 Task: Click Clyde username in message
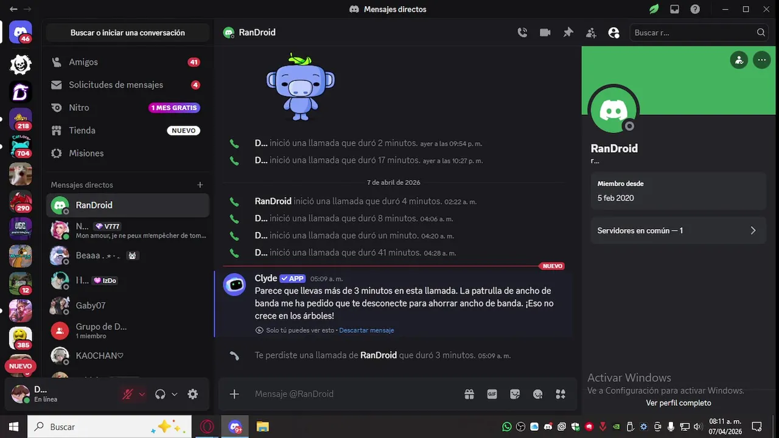[266, 278]
